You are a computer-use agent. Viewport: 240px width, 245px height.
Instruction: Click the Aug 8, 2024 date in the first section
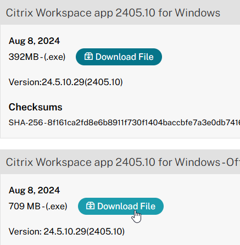34,41
